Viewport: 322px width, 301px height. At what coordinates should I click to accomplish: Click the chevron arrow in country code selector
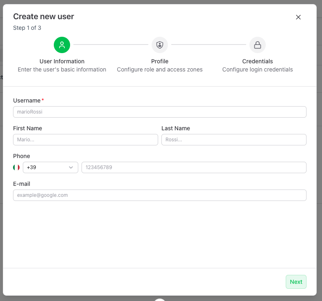(71, 167)
